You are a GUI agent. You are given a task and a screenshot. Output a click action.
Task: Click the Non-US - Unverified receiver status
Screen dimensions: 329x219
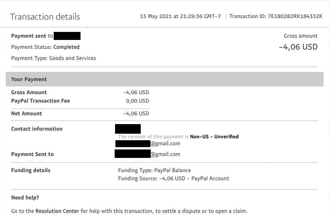pyautogui.click(x=214, y=136)
